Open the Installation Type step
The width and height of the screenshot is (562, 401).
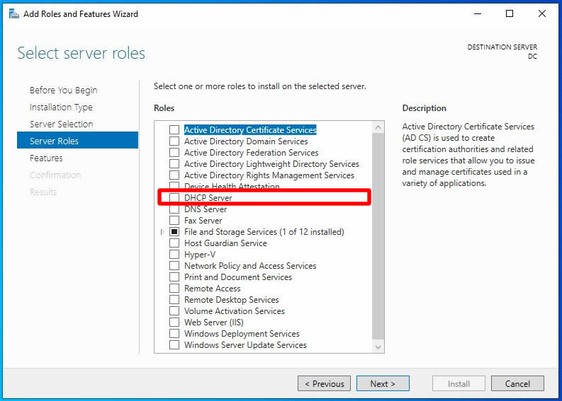click(61, 107)
